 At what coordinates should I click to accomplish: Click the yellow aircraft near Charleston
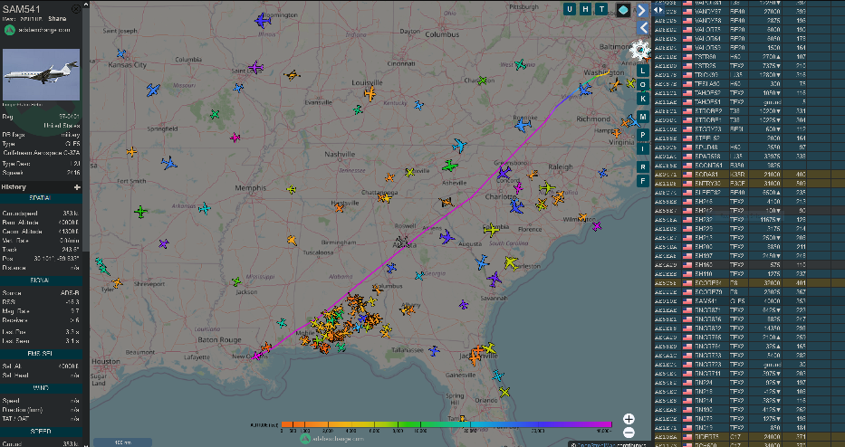511,262
